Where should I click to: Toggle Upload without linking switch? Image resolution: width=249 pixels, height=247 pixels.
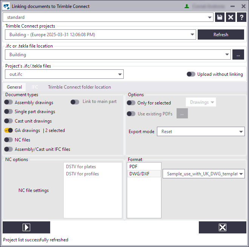pos(191,74)
